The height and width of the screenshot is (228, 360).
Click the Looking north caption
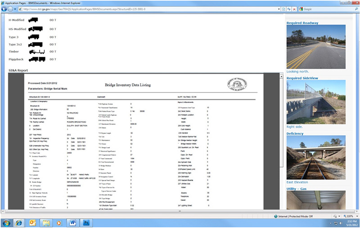tap(297, 72)
